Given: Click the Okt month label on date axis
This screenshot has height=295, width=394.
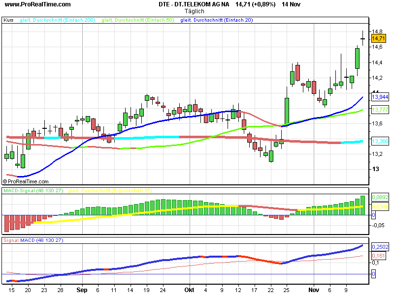Looking at the screenshot, I should pyautogui.click(x=189, y=290).
